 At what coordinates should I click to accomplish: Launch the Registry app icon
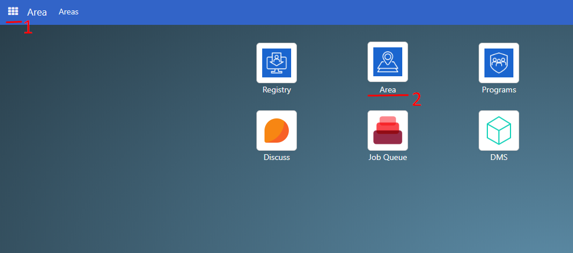277,62
